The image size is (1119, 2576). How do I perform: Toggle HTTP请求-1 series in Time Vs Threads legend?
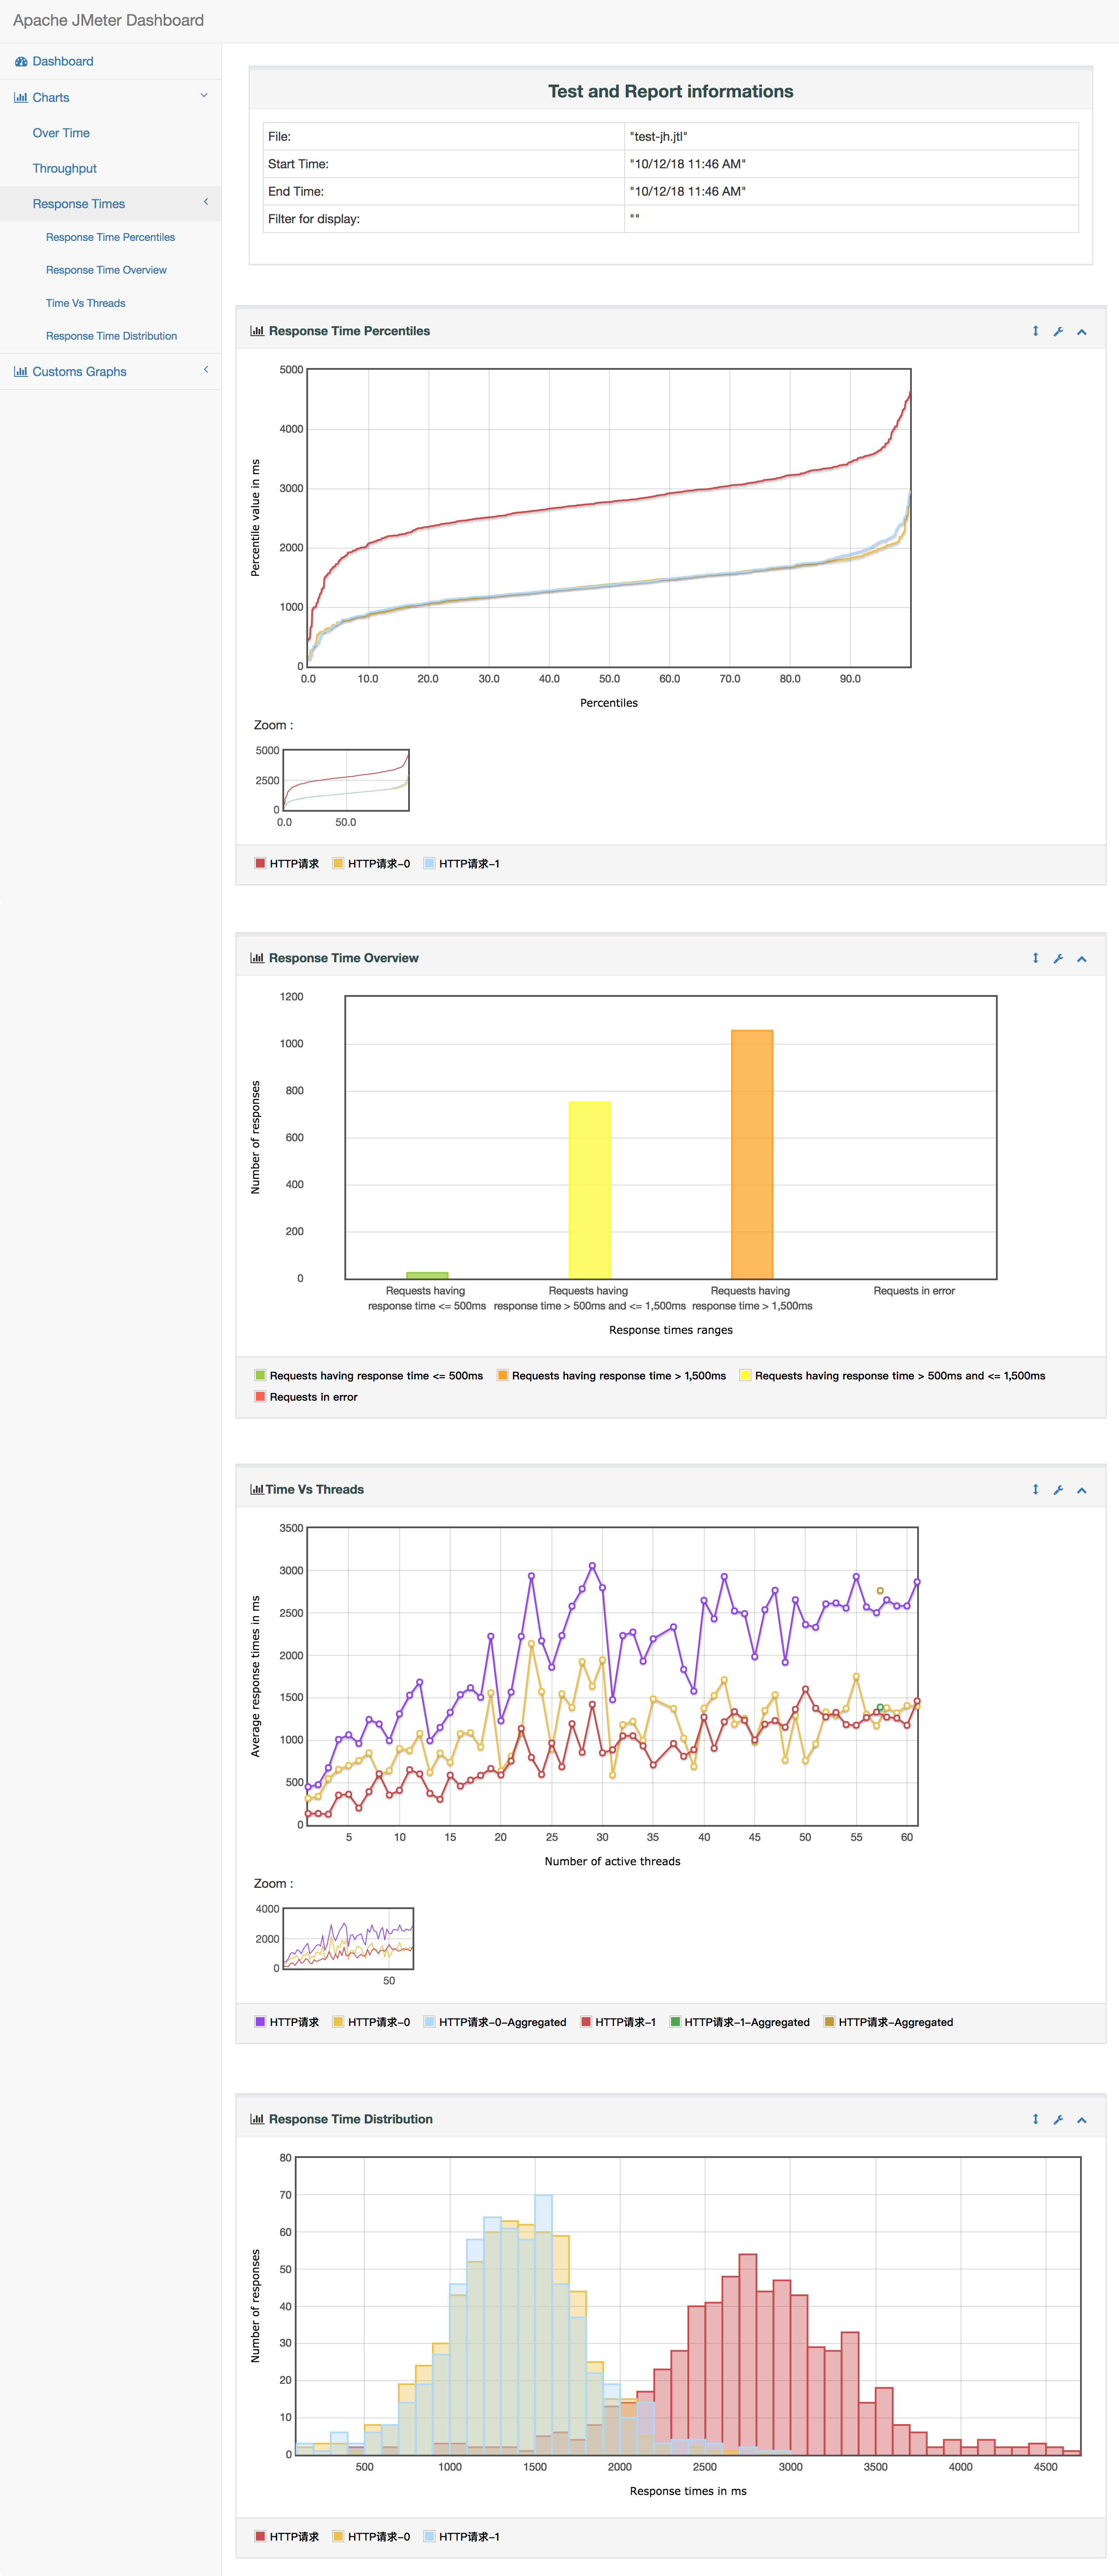618,2022
